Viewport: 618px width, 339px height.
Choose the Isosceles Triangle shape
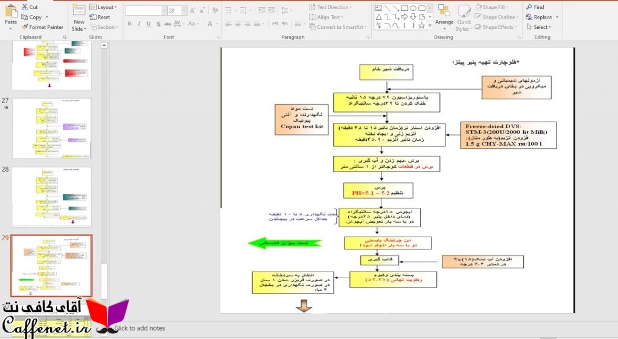(x=378, y=16)
